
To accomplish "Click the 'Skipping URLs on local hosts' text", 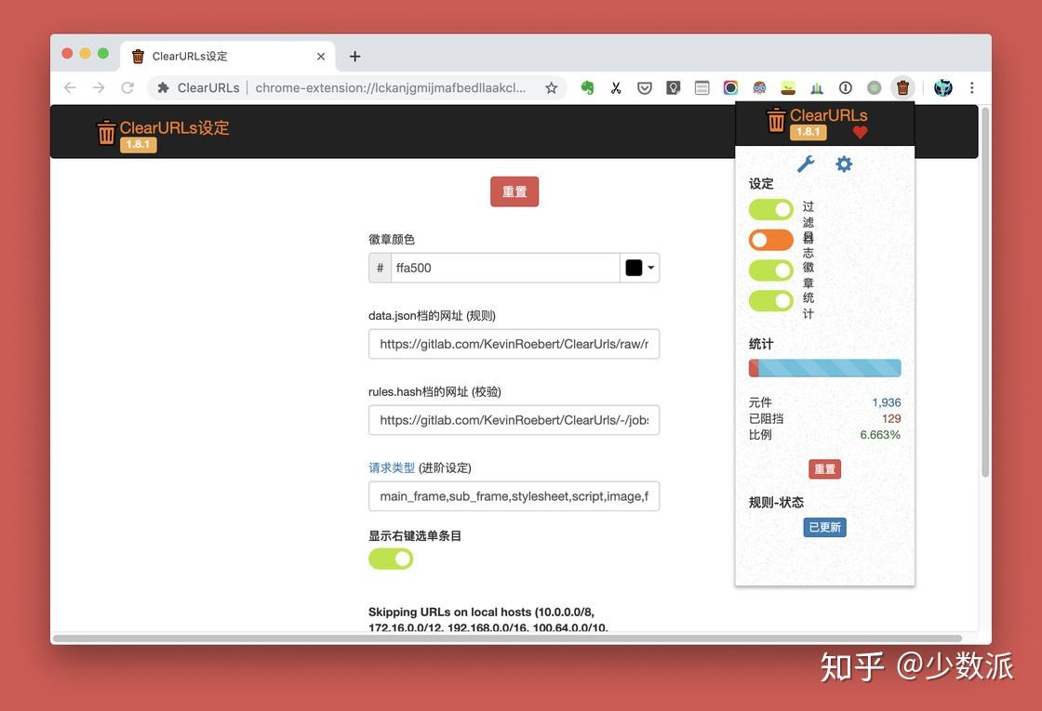I will [x=488, y=619].
